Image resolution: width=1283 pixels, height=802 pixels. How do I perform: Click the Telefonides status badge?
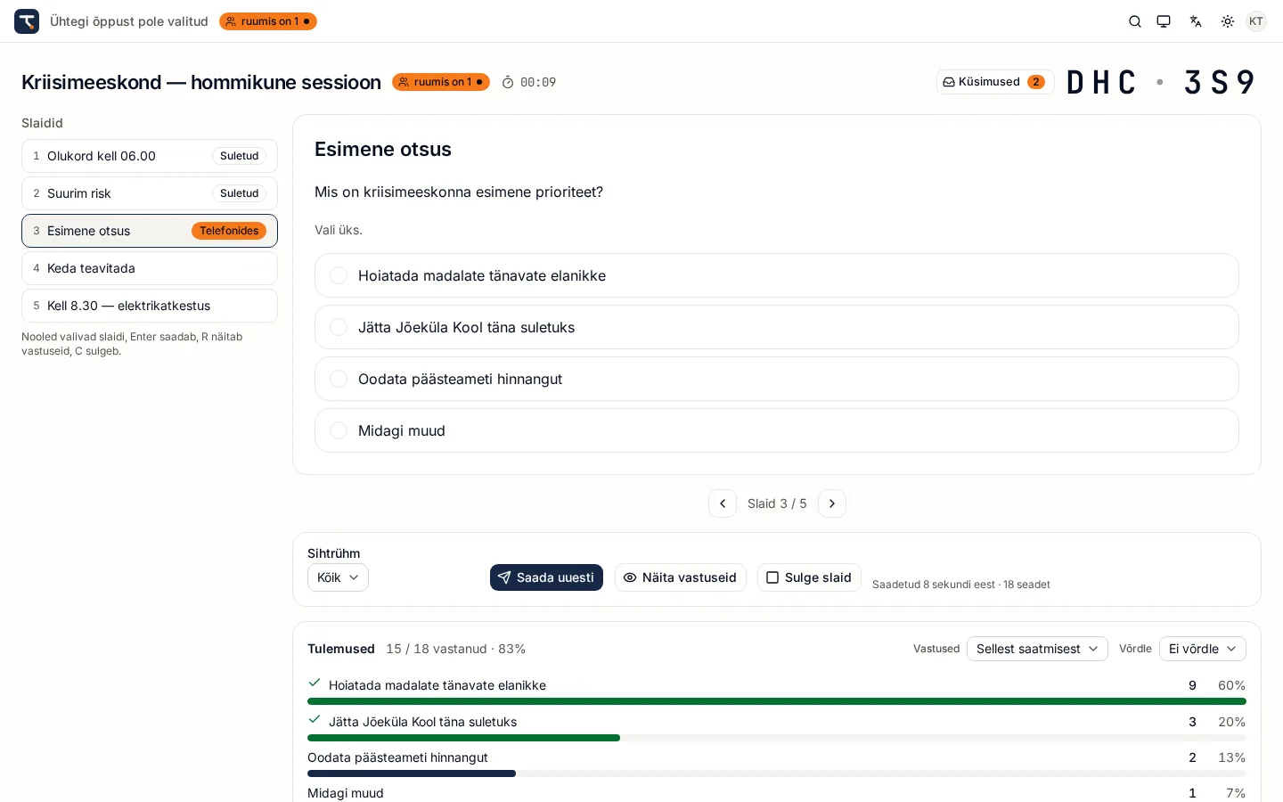point(229,231)
